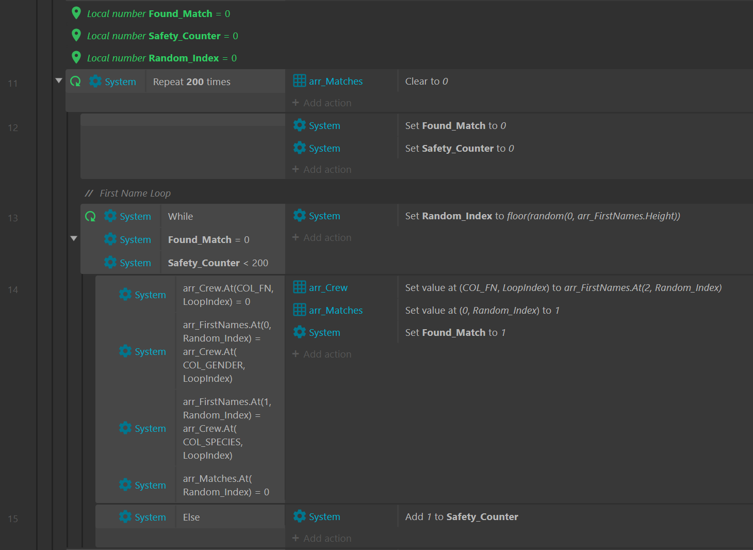Screen dimensions: 753x550
Task: Collapse the While loop event
Action: tap(74, 238)
